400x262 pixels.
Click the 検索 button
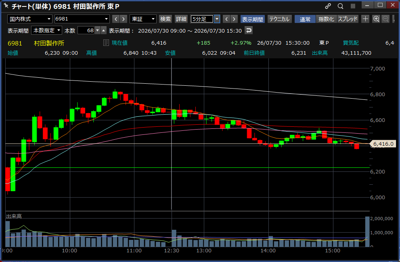click(165, 19)
